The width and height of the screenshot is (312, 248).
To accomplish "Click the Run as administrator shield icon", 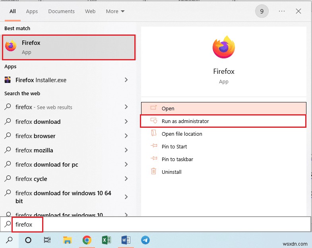I will (153, 120).
